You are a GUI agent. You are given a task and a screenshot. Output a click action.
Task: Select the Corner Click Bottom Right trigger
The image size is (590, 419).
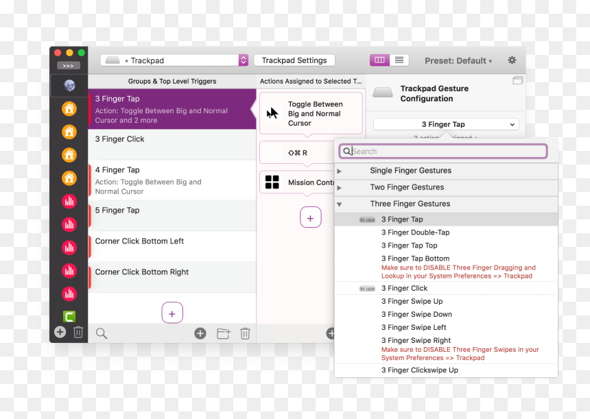pyautogui.click(x=172, y=277)
